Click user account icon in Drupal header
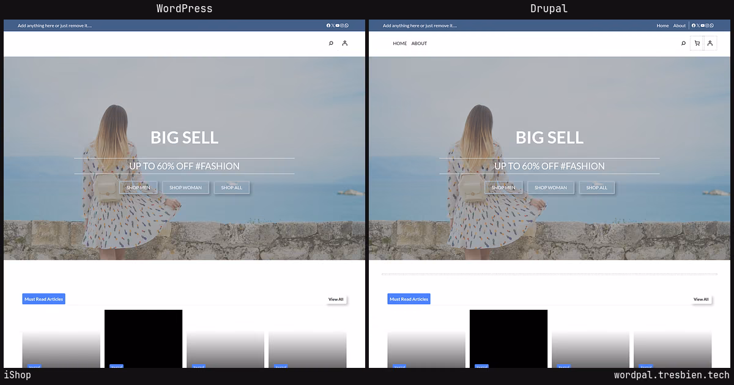The width and height of the screenshot is (734, 385). coord(710,43)
